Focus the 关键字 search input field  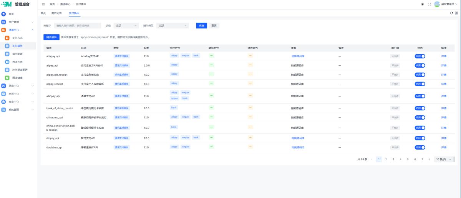[x=78, y=26]
